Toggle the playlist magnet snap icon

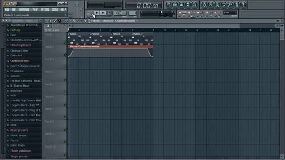click(x=50, y=21)
